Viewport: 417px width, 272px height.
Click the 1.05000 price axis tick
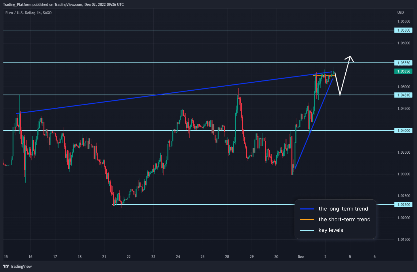point(404,87)
